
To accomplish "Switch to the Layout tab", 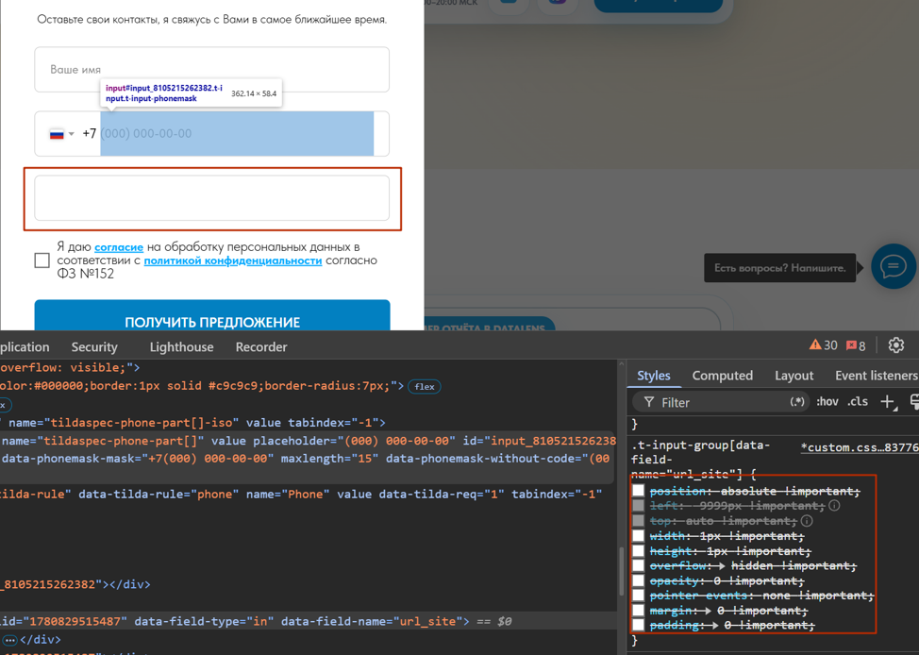I will (794, 376).
